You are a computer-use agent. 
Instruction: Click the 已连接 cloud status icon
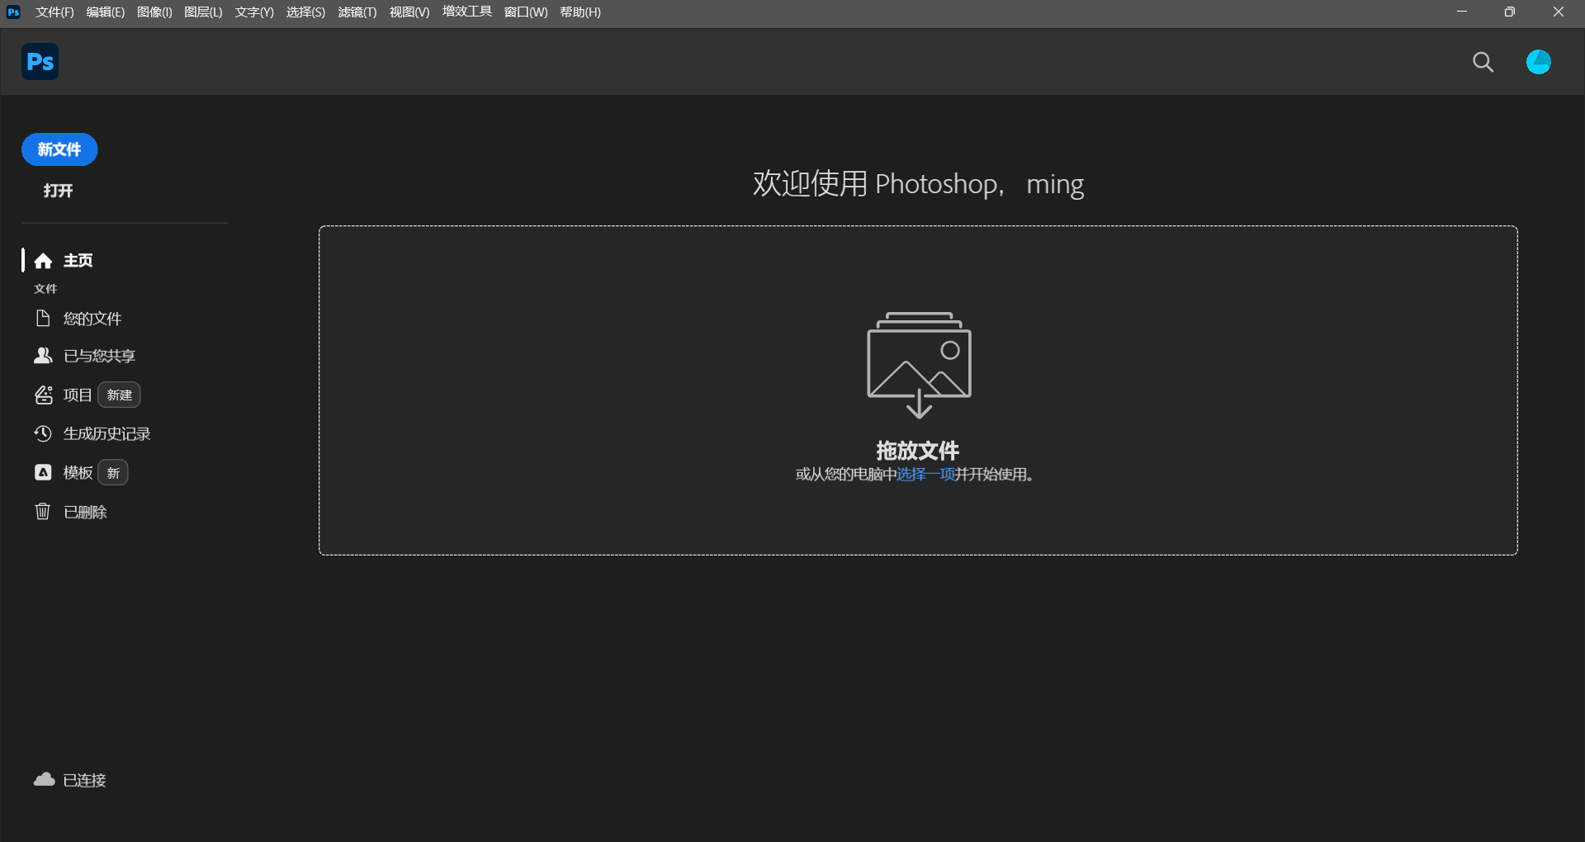click(42, 779)
